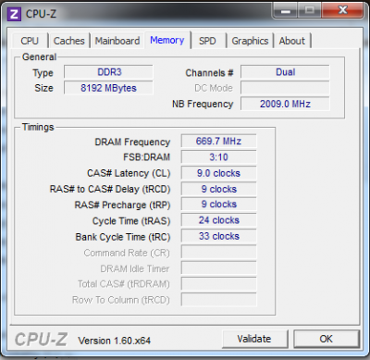Image resolution: width=370 pixels, height=360 pixels.
Task: Click the Type label
Action: (x=43, y=73)
